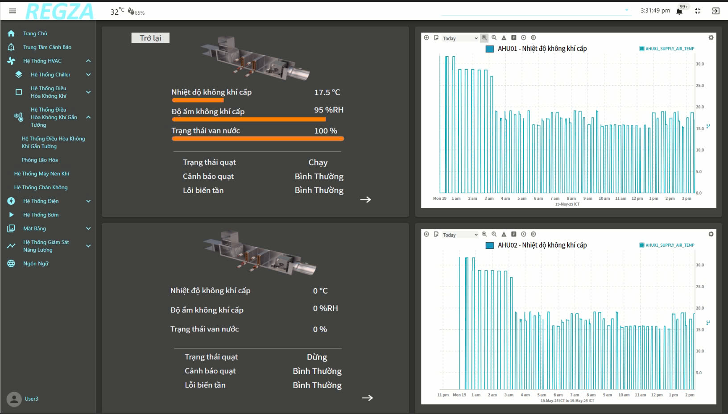Click the pause icon in AHU01 chart toolbar
728x414 pixels.
point(534,38)
